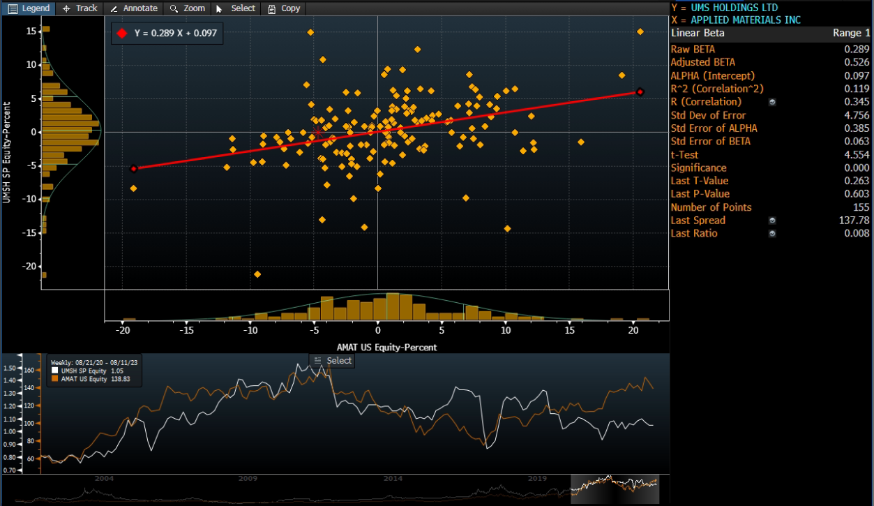874x506 pixels.
Task: Click the X-axis distribution histogram below the scatter
Action: (x=387, y=306)
